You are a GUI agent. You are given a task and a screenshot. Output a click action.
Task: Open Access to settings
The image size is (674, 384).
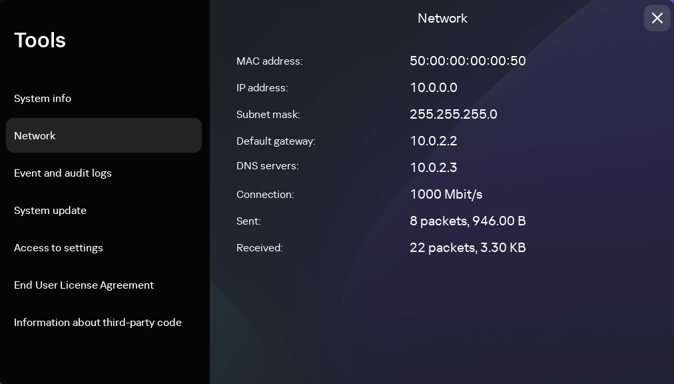pyautogui.click(x=58, y=247)
